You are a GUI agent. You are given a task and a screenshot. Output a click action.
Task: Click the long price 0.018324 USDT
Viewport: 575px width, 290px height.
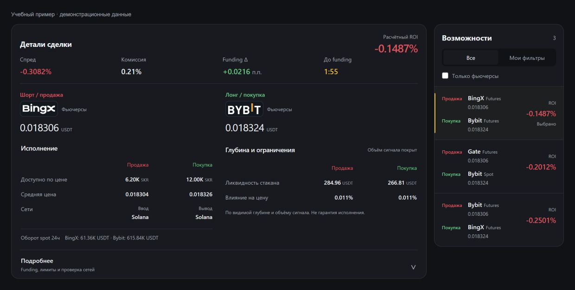pyautogui.click(x=251, y=128)
